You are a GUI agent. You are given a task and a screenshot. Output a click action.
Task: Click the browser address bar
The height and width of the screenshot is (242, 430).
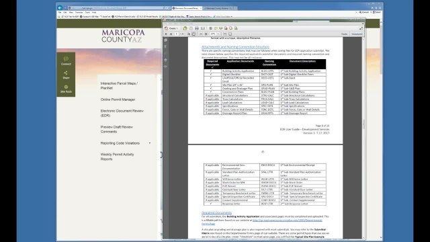point(118,8)
